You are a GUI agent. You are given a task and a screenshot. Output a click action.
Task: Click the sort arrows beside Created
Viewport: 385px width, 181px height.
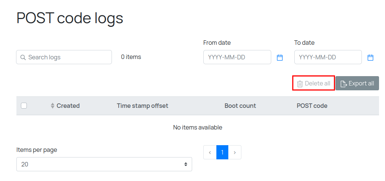coord(53,106)
